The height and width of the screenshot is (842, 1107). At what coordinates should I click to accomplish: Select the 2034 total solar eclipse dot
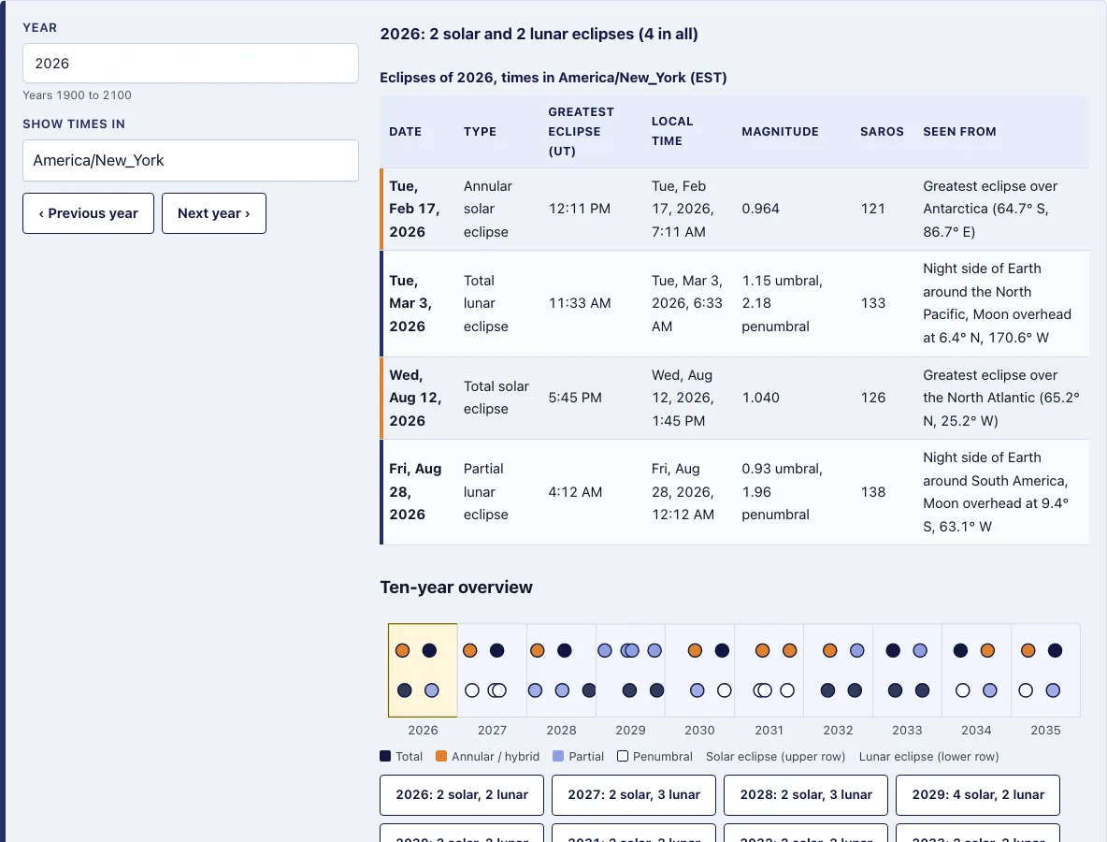tap(961, 650)
